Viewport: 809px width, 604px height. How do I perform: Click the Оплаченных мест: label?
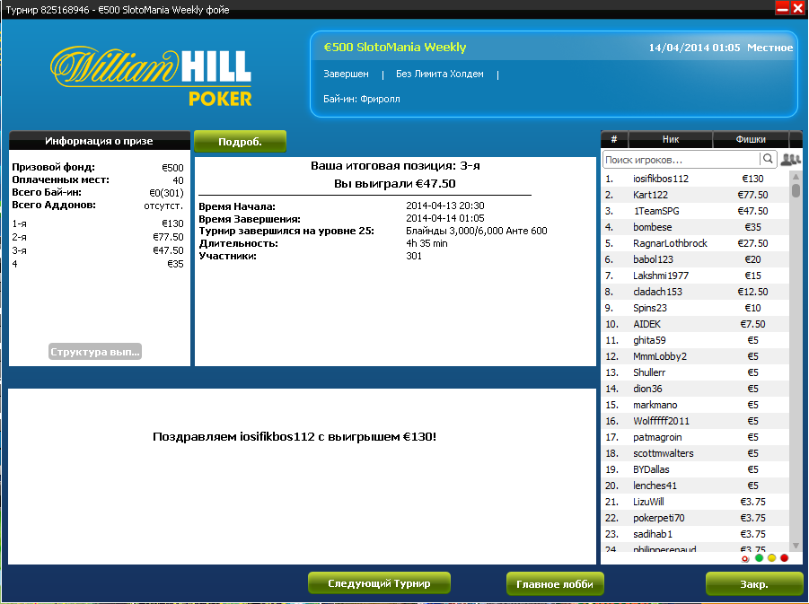60,180
